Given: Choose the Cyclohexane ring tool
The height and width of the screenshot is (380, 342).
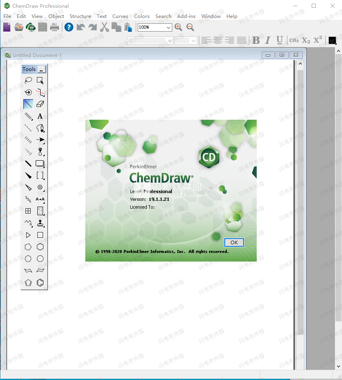Looking at the screenshot, I should tap(40, 247).
